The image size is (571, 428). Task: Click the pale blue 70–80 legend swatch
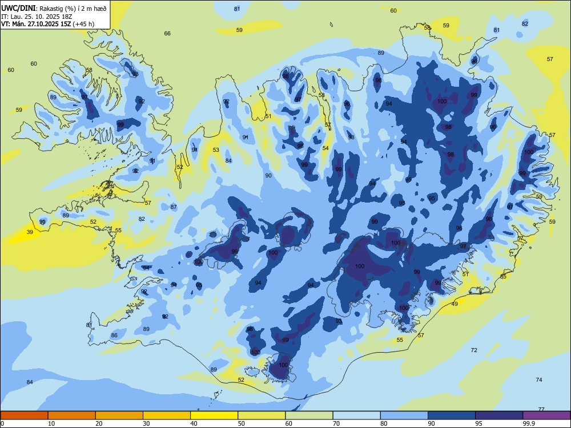pos(356,415)
